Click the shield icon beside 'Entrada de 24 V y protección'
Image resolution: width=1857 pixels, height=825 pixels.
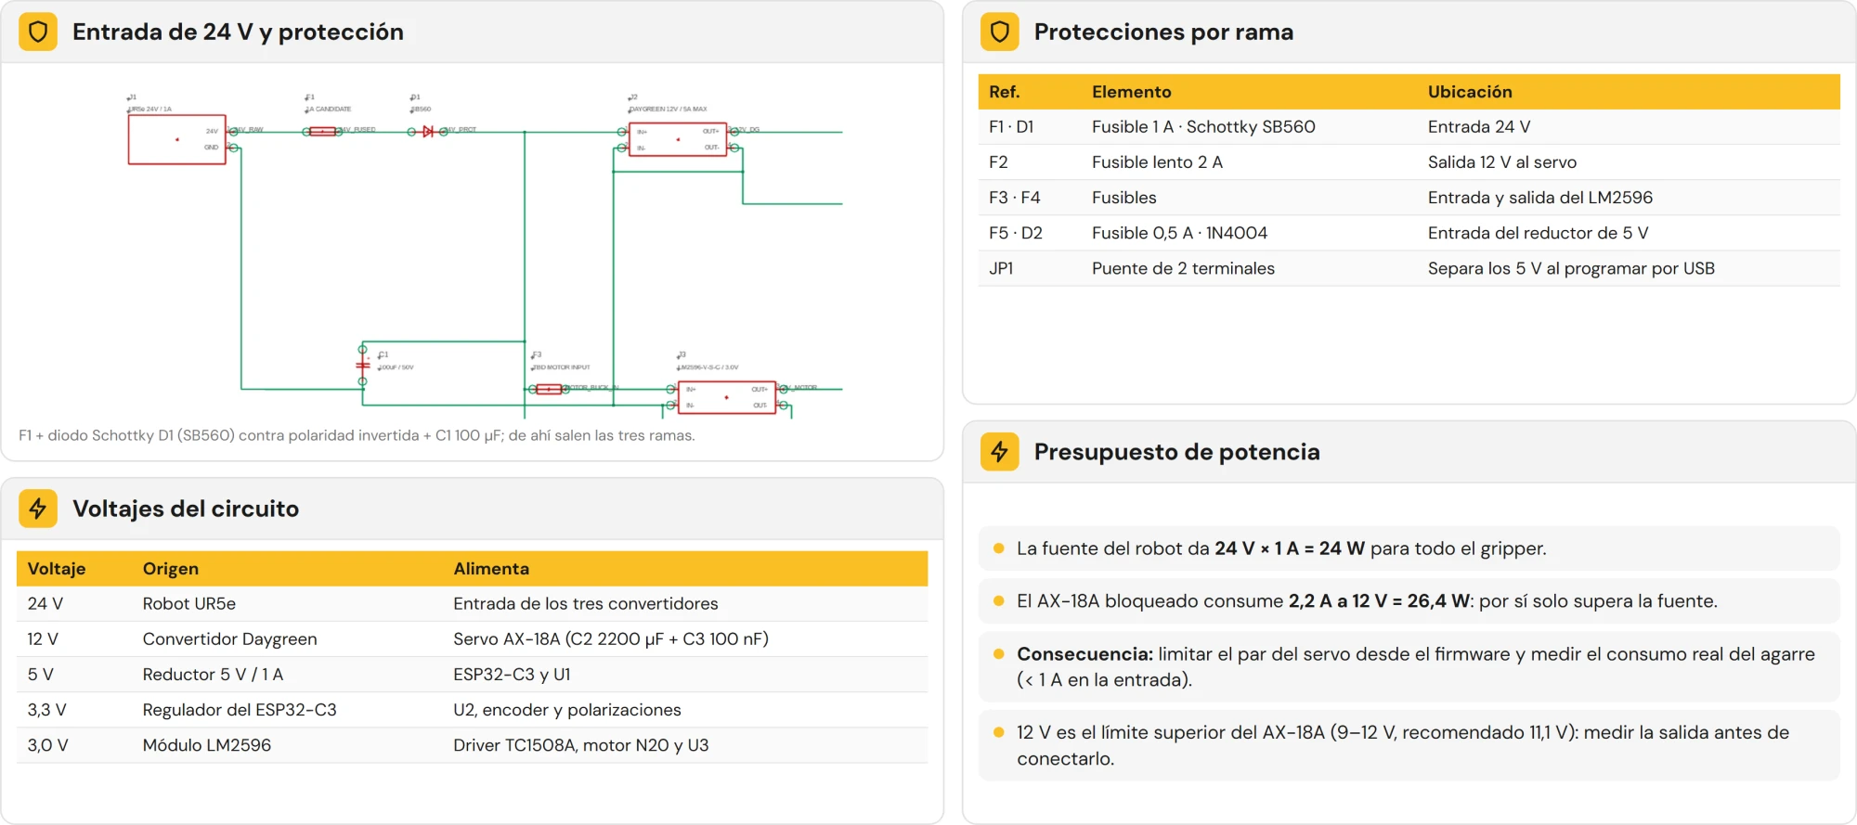coord(38,32)
